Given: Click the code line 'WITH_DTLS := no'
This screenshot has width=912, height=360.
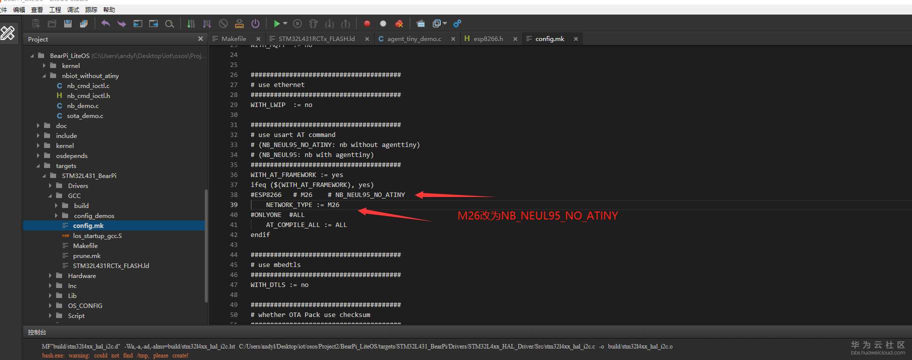Looking at the screenshot, I should coord(279,285).
